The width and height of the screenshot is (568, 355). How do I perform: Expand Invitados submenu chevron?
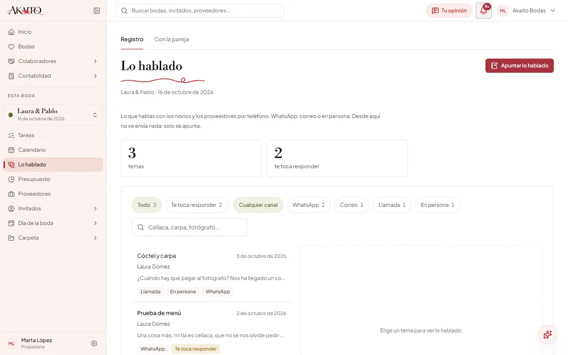(95, 209)
